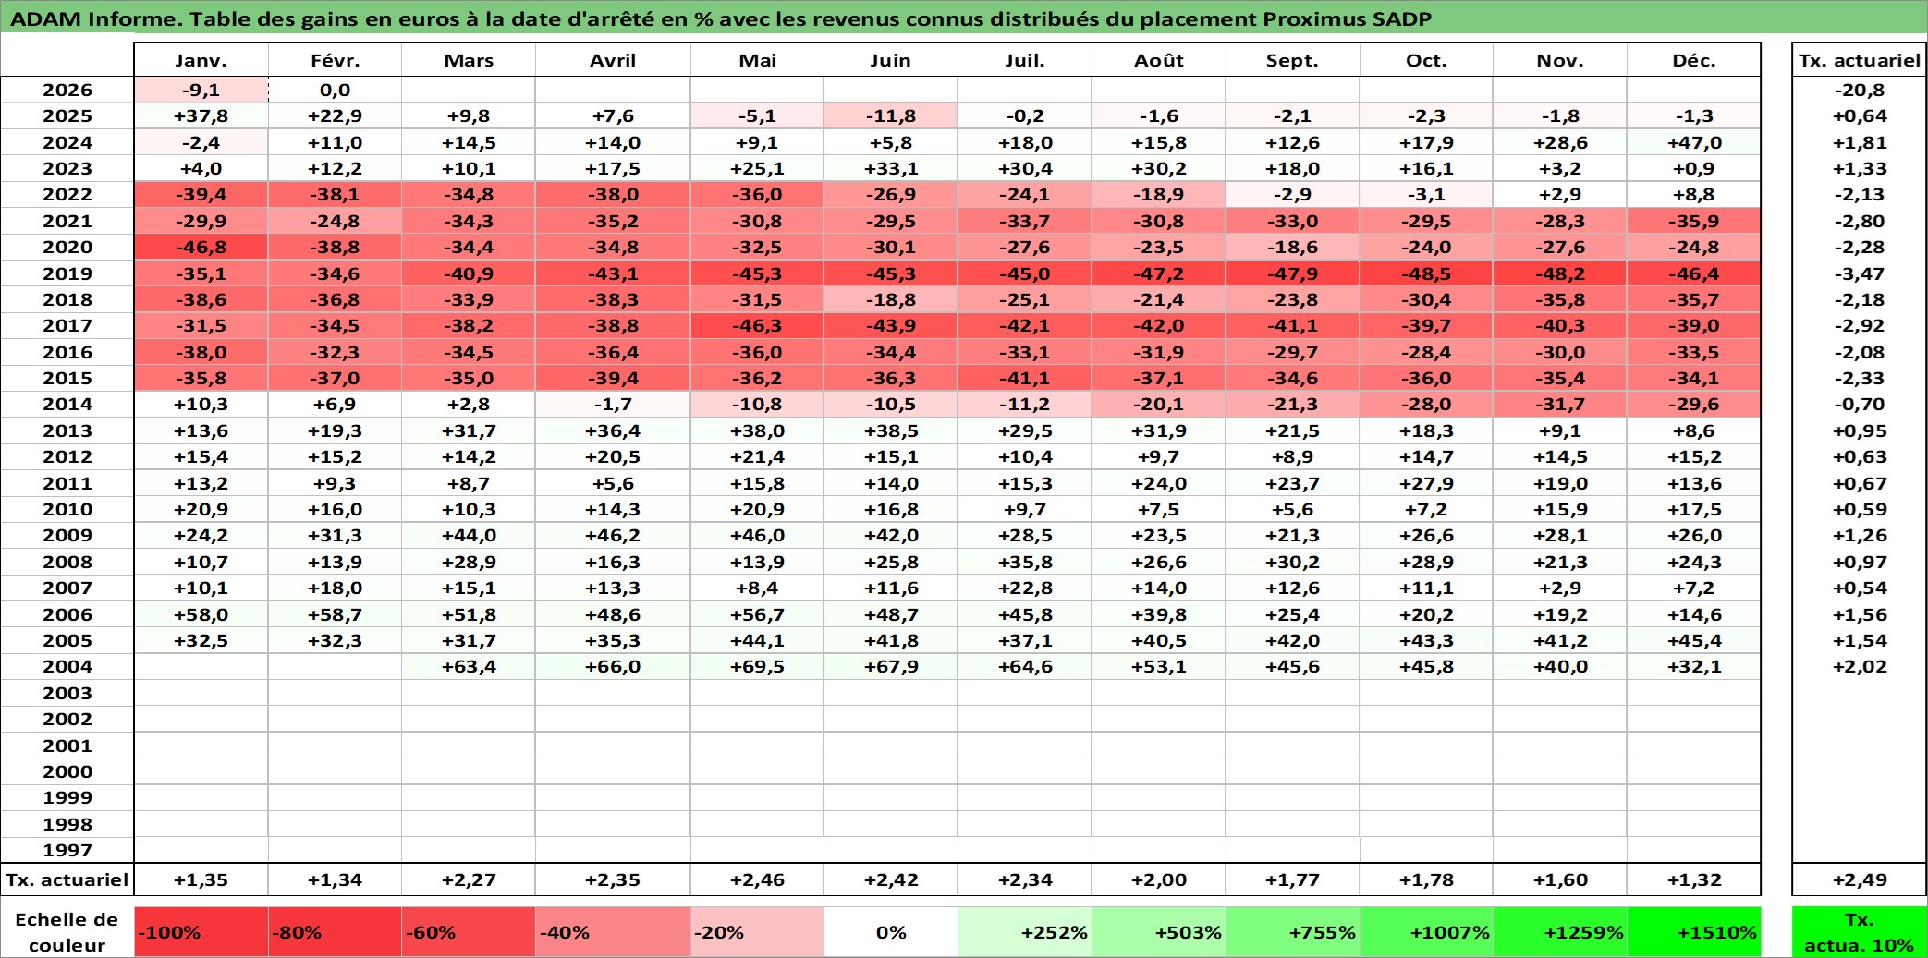Select the -11,8 cell for June 2025
The height and width of the screenshot is (958, 1928).
(891, 115)
